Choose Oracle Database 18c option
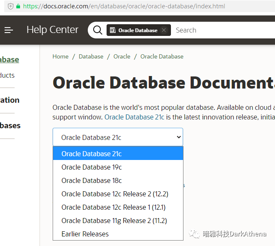The image size is (275, 246). (x=92, y=180)
